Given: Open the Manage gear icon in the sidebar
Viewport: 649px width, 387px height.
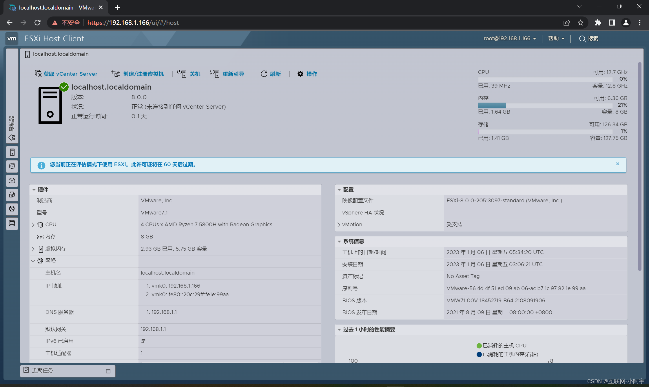Looking at the screenshot, I should 12,166.
